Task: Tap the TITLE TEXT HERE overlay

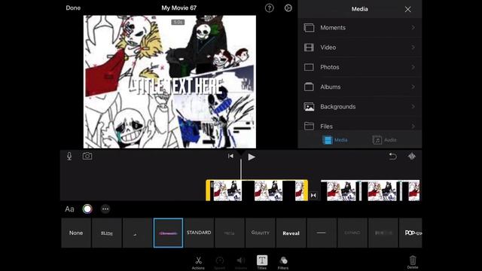Action: [x=178, y=87]
